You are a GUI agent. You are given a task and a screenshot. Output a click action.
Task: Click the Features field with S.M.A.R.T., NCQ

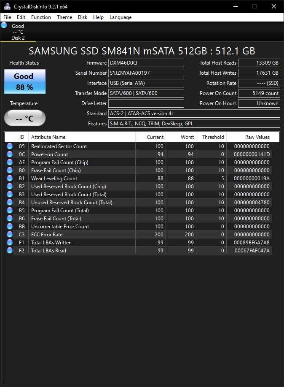pos(194,123)
